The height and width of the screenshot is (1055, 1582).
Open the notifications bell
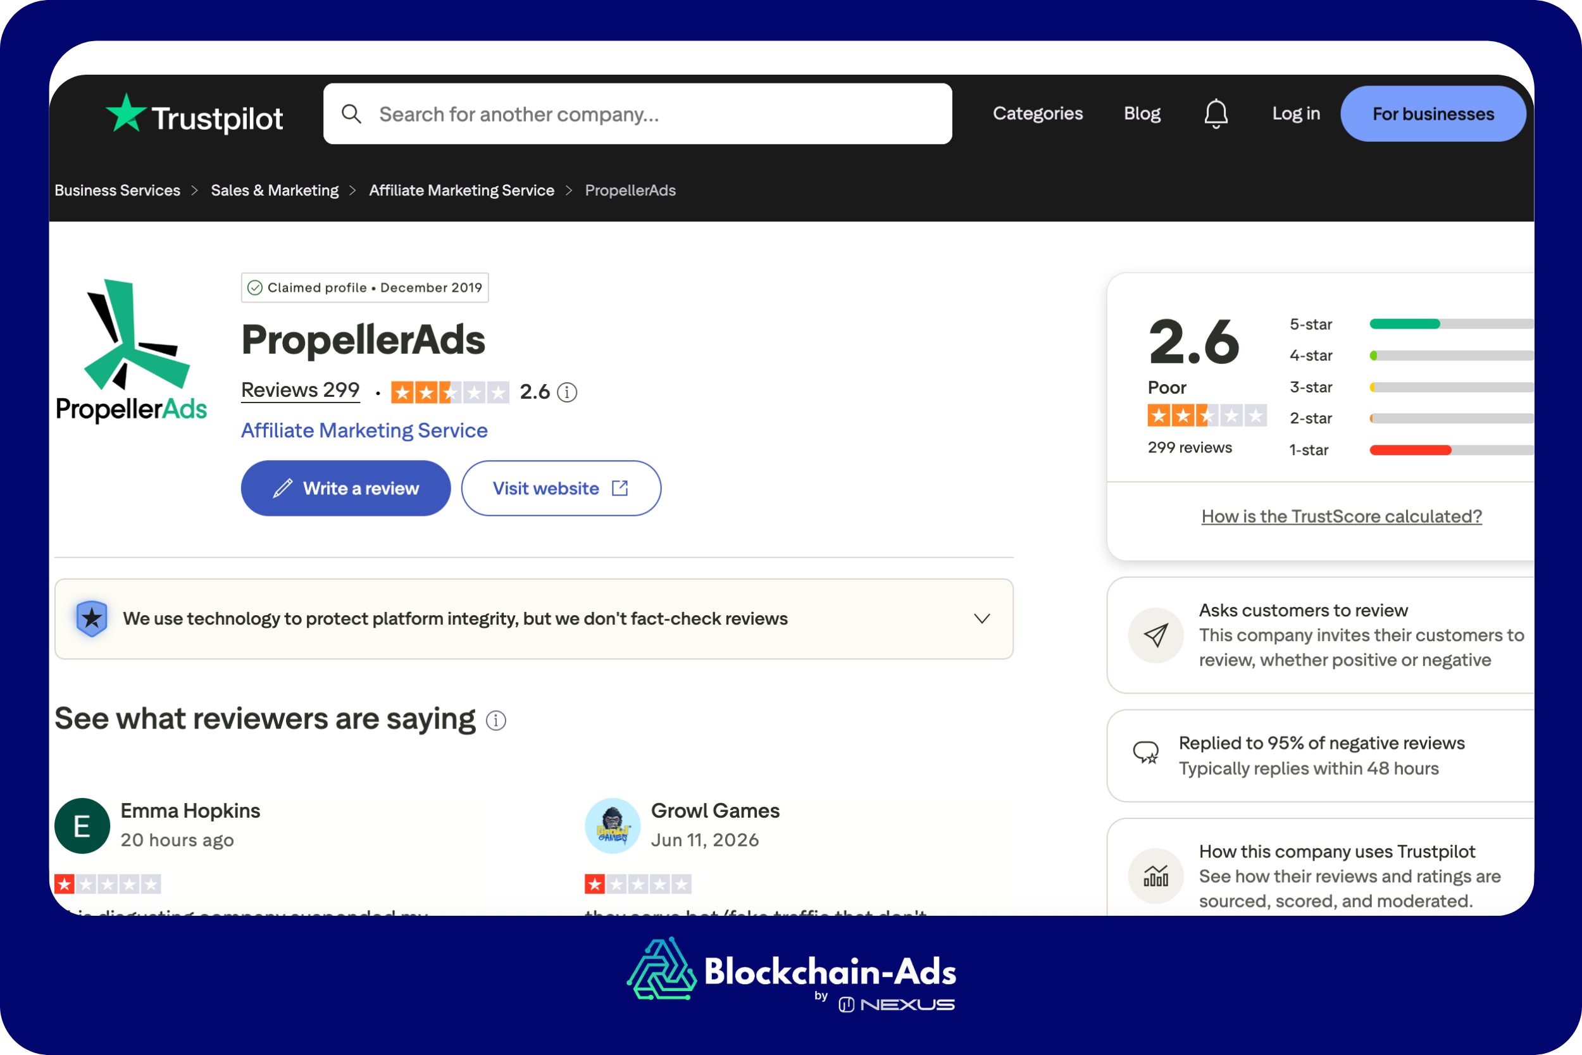(1216, 114)
